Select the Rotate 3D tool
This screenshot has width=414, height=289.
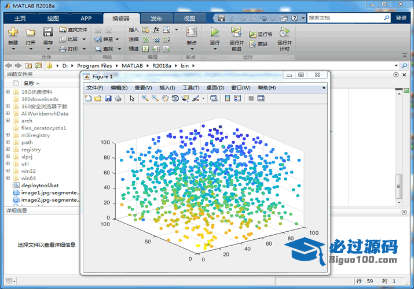[x=175, y=98]
